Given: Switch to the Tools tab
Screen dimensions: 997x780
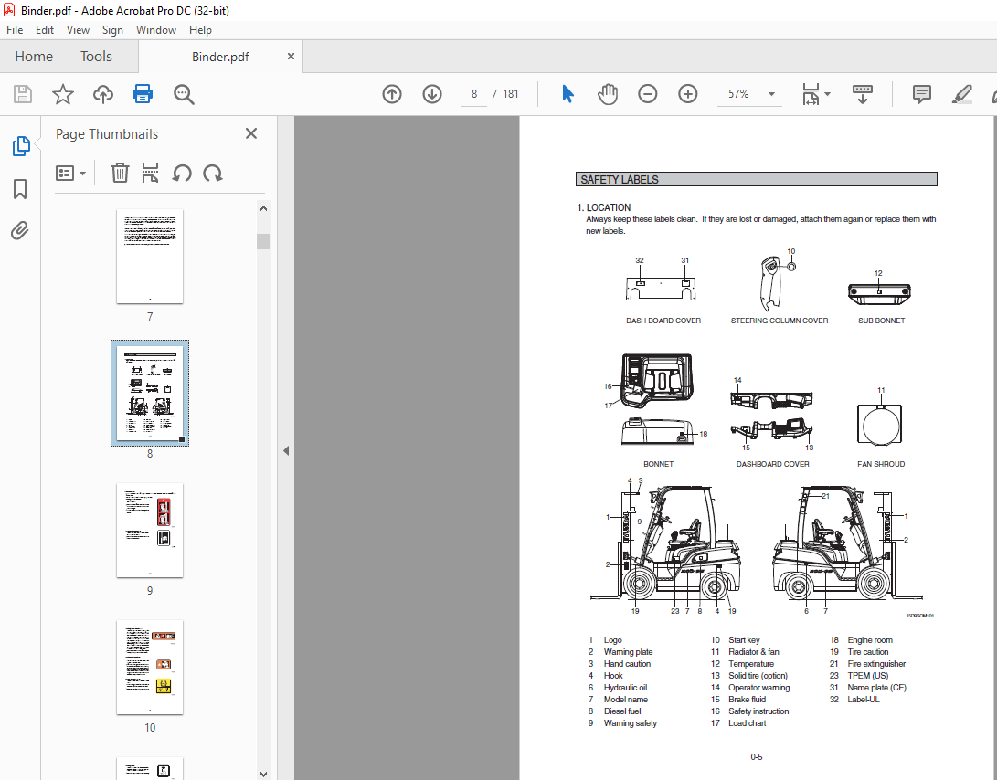Looking at the screenshot, I should (x=96, y=56).
